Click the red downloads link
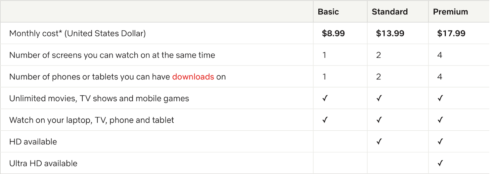Viewport: 491px width, 174px height. tap(193, 77)
